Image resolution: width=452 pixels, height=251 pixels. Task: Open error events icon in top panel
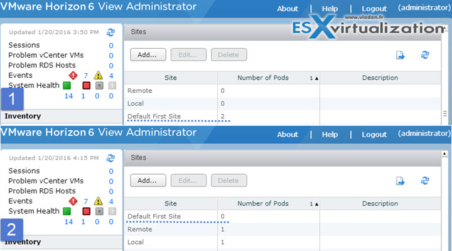pos(73,75)
